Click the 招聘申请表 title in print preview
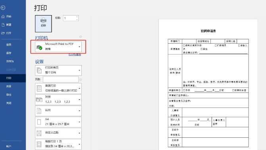Screen dimensions: 266x150 click(208, 31)
